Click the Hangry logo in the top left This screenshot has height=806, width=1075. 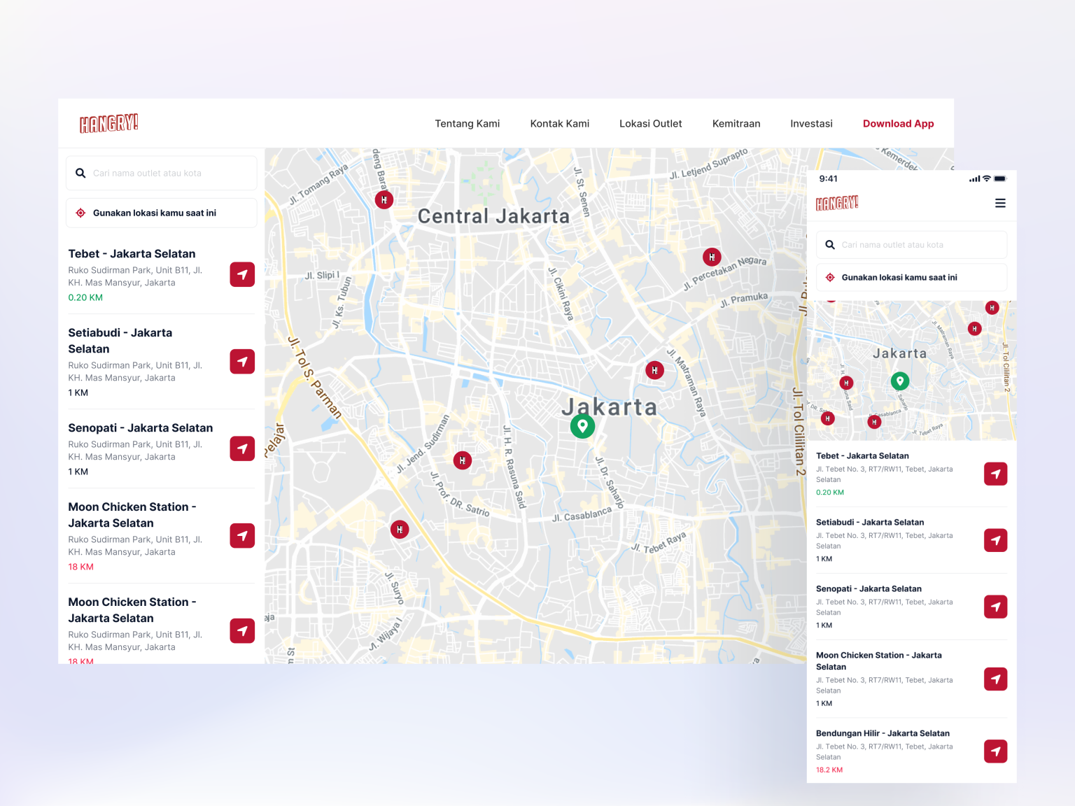tap(108, 123)
